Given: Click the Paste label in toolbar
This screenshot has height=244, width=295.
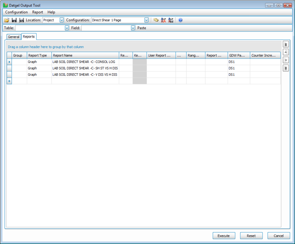Looking at the screenshot, I should coord(142,28).
